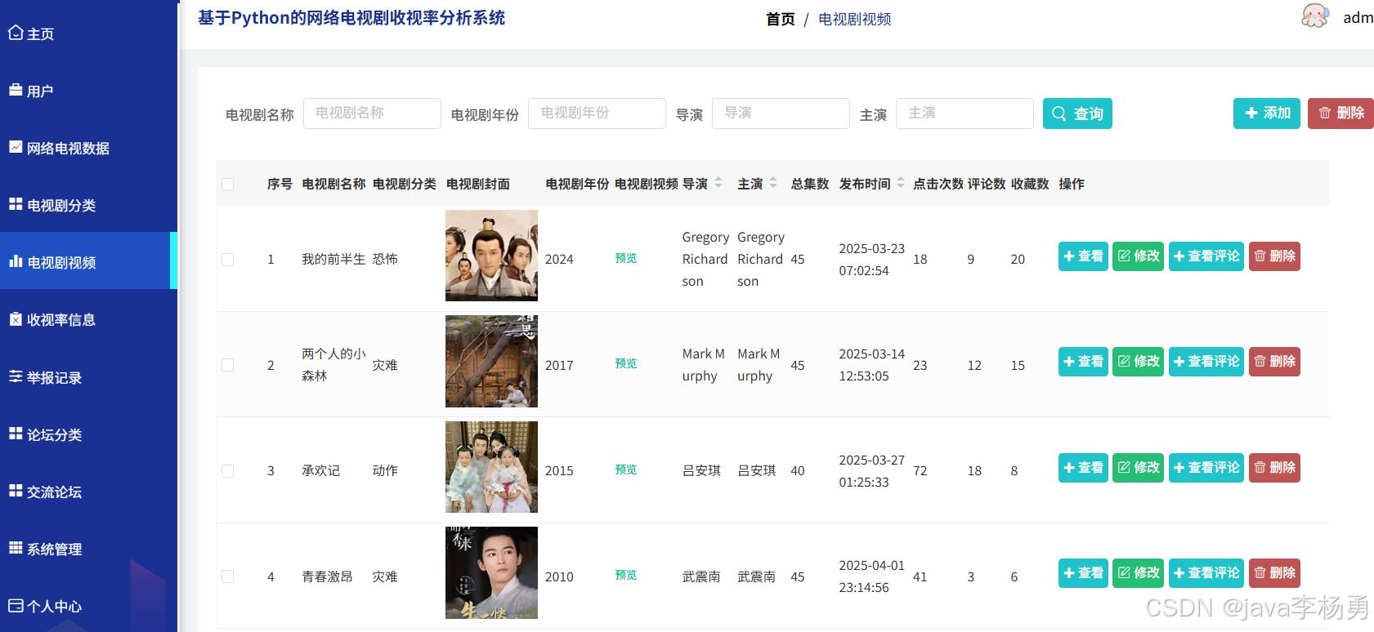
Task: Sort table by 发布时间 column arrows
Action: click(x=901, y=183)
